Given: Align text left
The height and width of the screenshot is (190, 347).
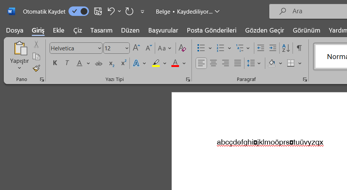Looking at the screenshot, I should click(x=201, y=63).
